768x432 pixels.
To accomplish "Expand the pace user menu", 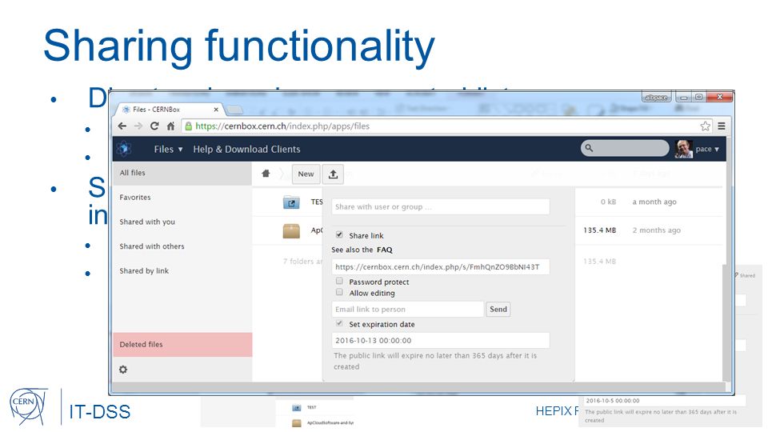I will point(707,149).
